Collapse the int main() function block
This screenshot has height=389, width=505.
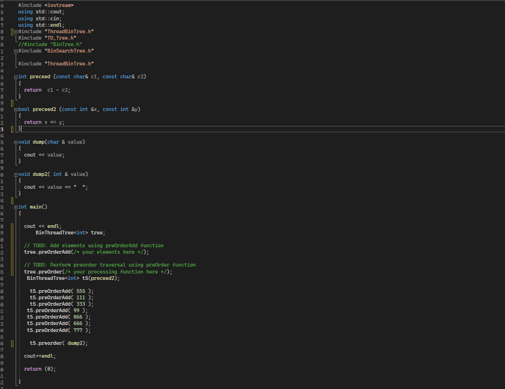[16, 207]
